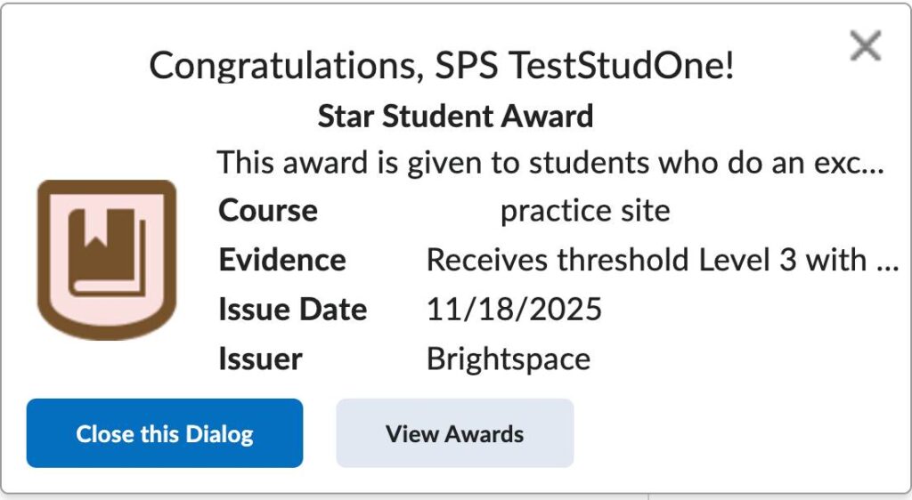Click the Issuer field label
This screenshot has width=912, height=500.
(x=260, y=359)
